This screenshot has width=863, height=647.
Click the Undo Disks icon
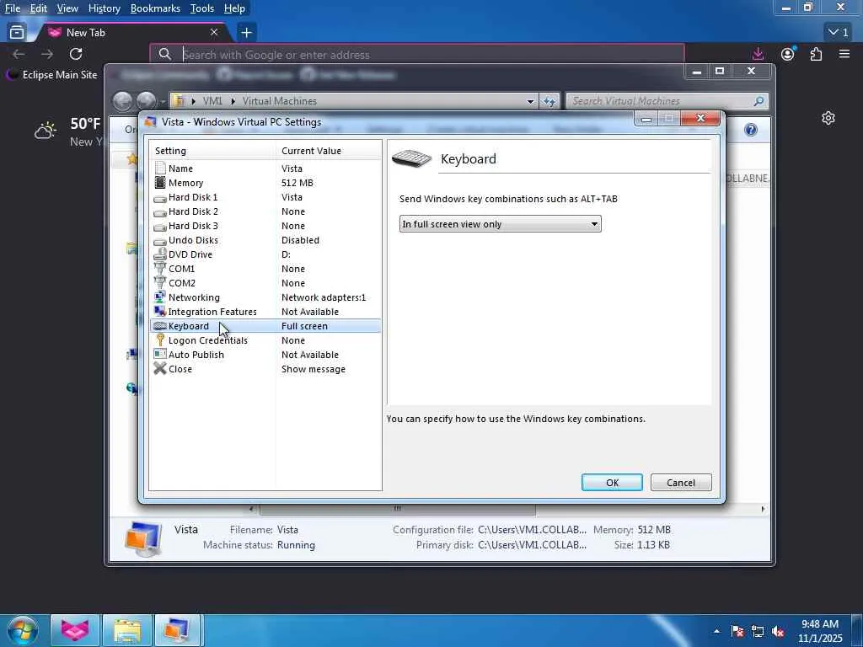160,240
